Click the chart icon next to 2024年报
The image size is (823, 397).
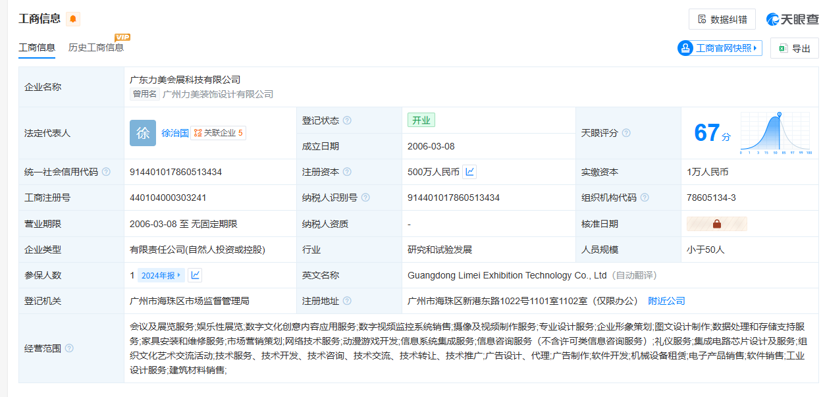tap(195, 275)
